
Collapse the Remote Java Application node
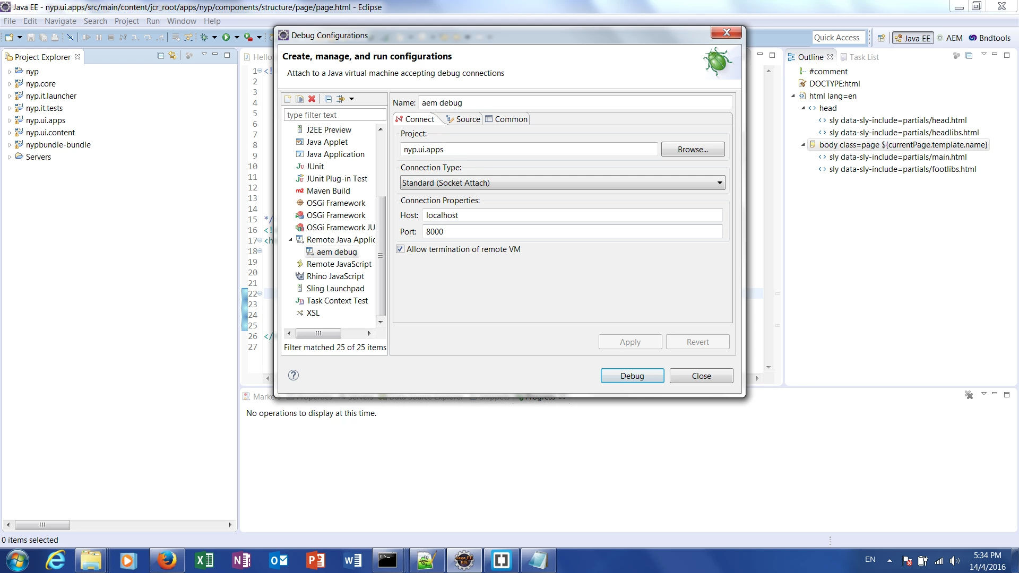pos(290,240)
